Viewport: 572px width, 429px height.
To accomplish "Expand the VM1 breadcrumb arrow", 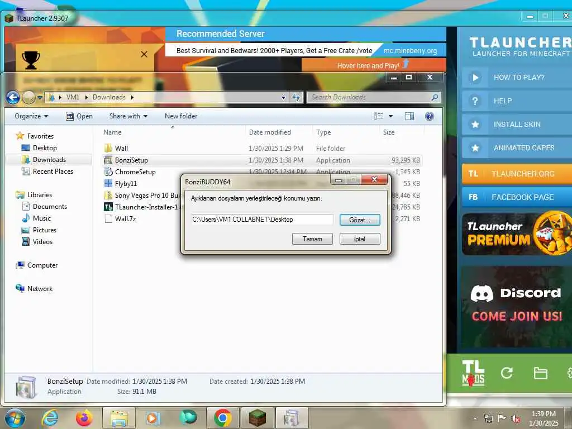I will [87, 97].
